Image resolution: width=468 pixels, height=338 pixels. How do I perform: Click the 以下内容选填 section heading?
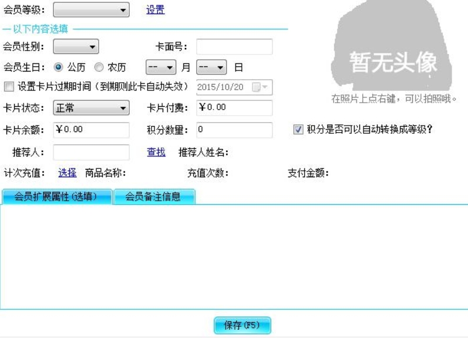tap(41, 29)
